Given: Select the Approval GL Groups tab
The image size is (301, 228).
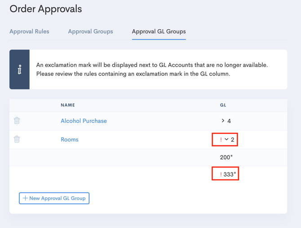Looking at the screenshot, I should [159, 31].
